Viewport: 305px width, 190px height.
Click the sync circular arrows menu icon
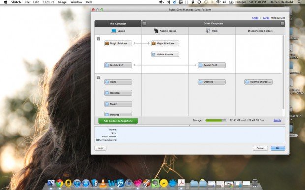pos(199,2)
